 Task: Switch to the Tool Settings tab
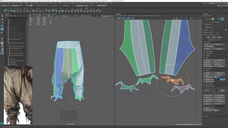click(222, 14)
